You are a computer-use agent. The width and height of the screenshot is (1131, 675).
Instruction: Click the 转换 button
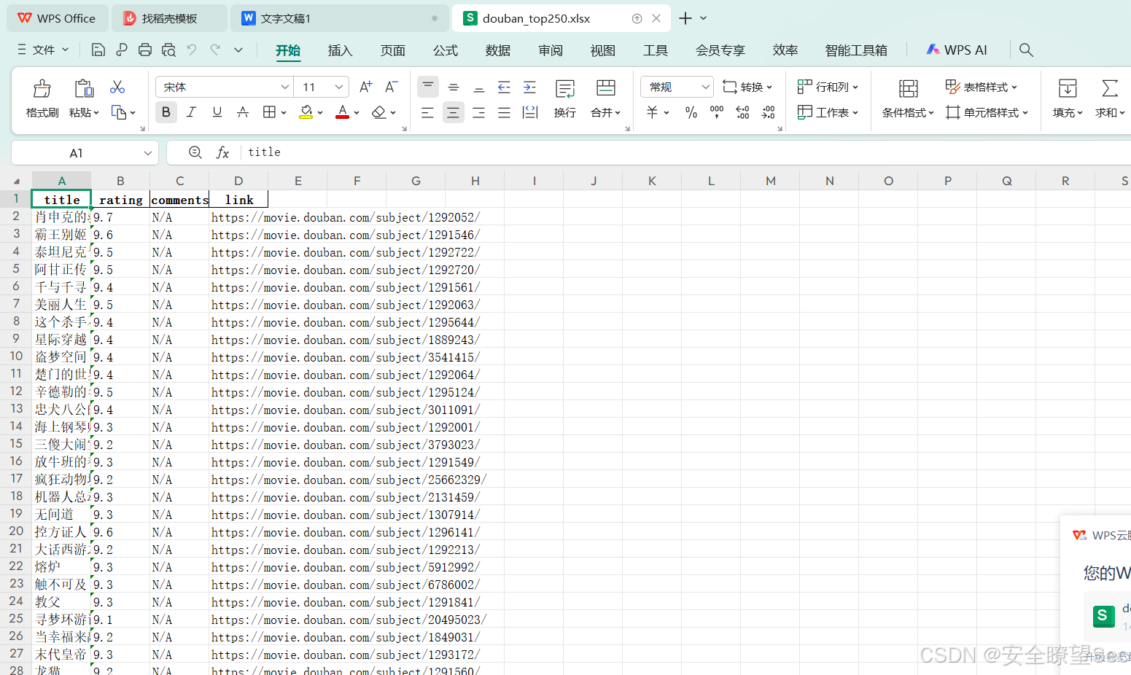[747, 87]
